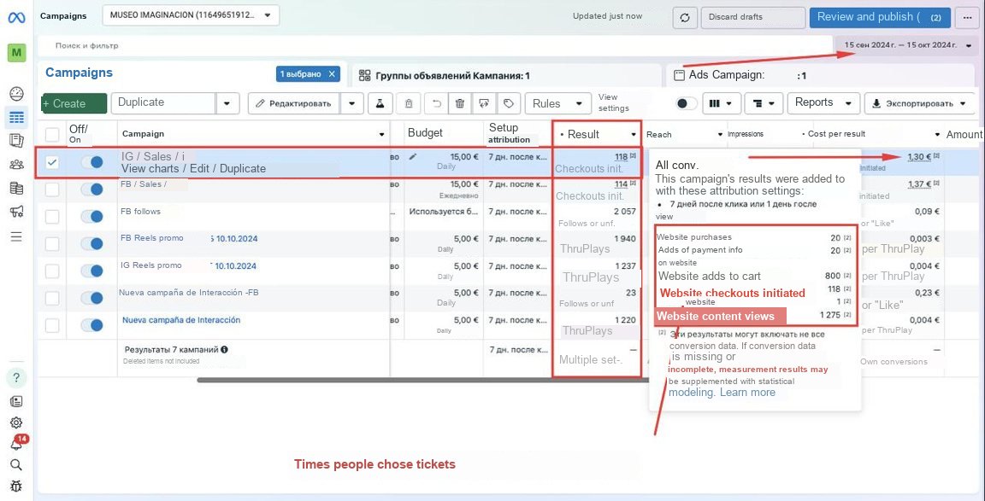Click the green Create button
The height and width of the screenshot is (501, 985).
click(74, 103)
